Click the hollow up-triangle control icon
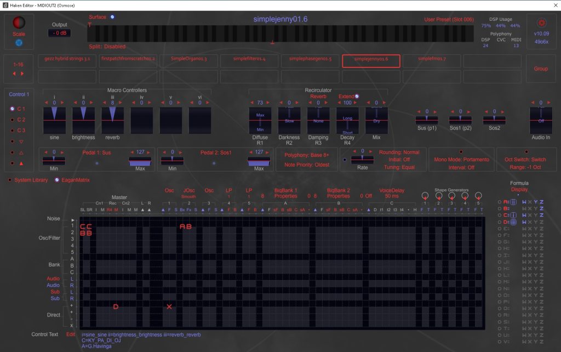Image resolution: width=561 pixels, height=352 pixels. coord(21,152)
